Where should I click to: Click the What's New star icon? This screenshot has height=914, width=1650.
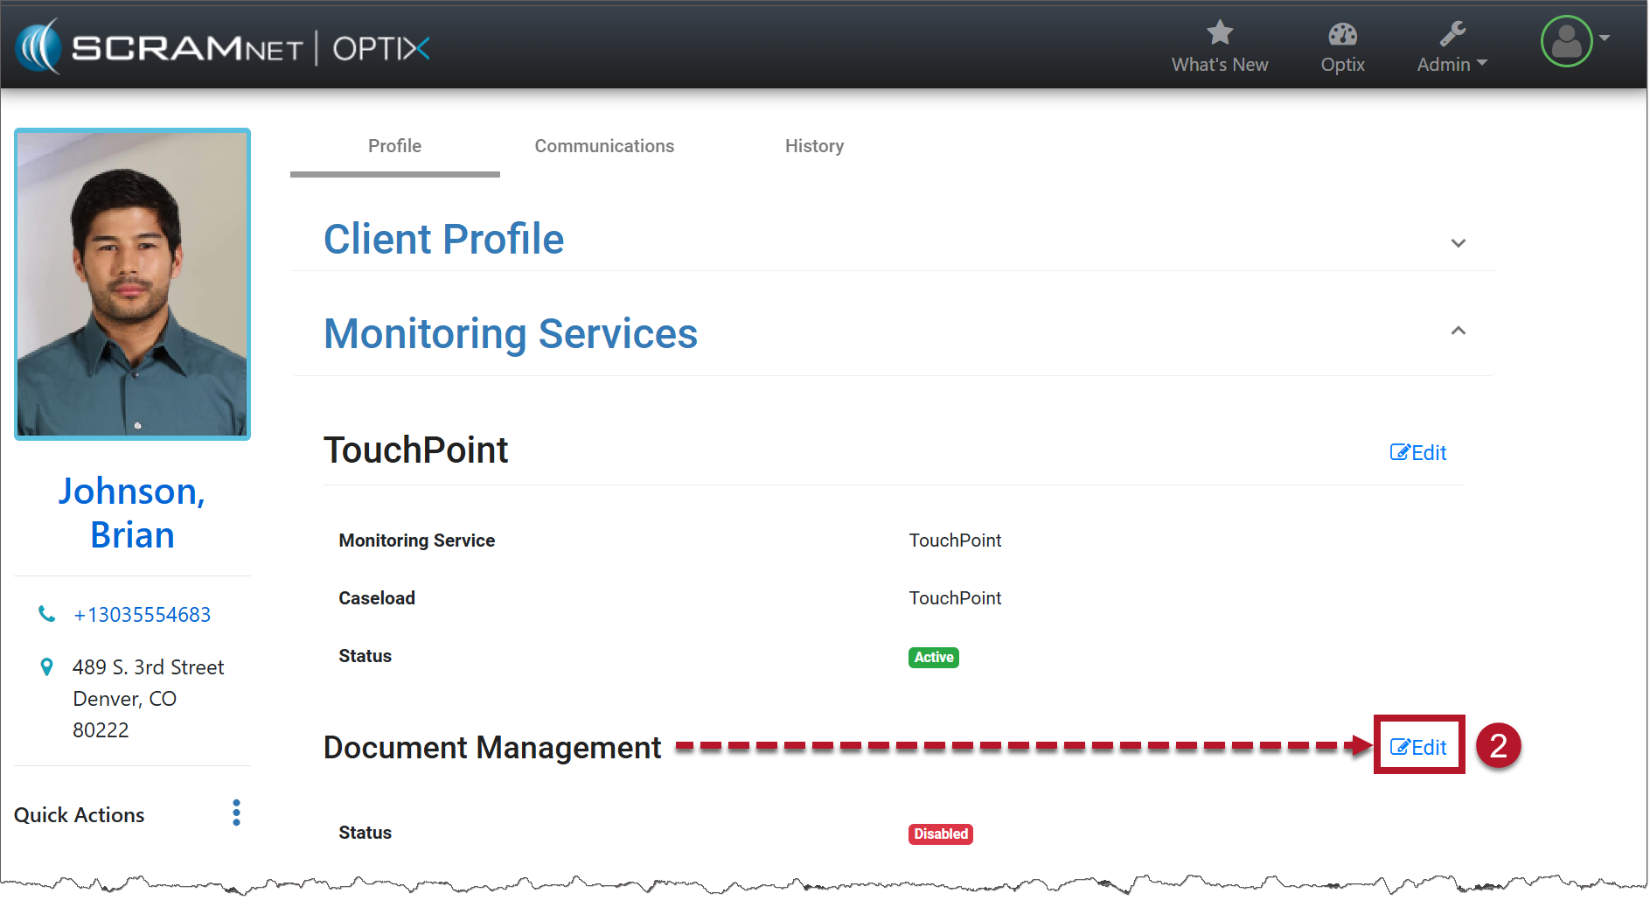1219,33
